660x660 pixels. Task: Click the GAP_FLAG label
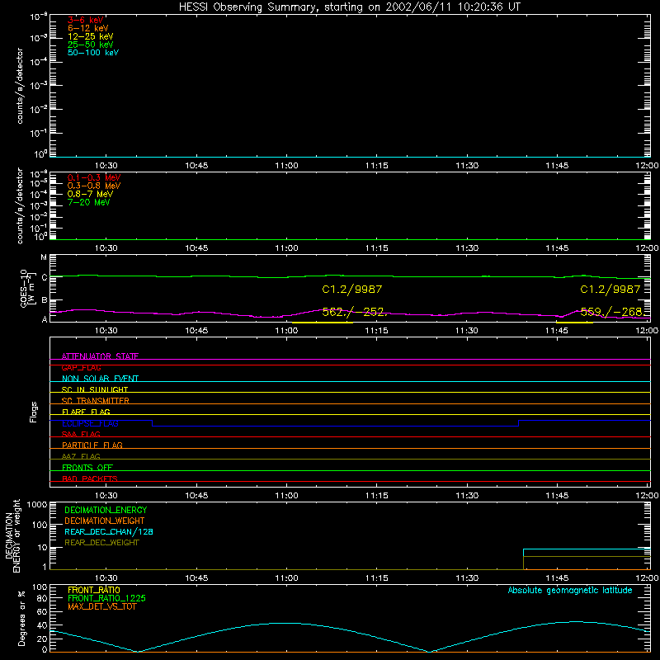81,367
